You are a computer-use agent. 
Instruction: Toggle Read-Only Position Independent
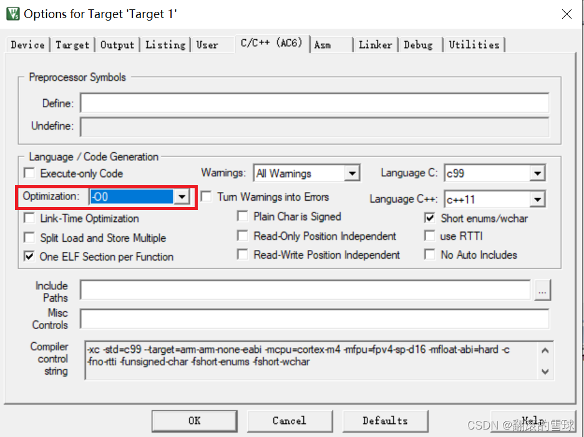point(243,236)
